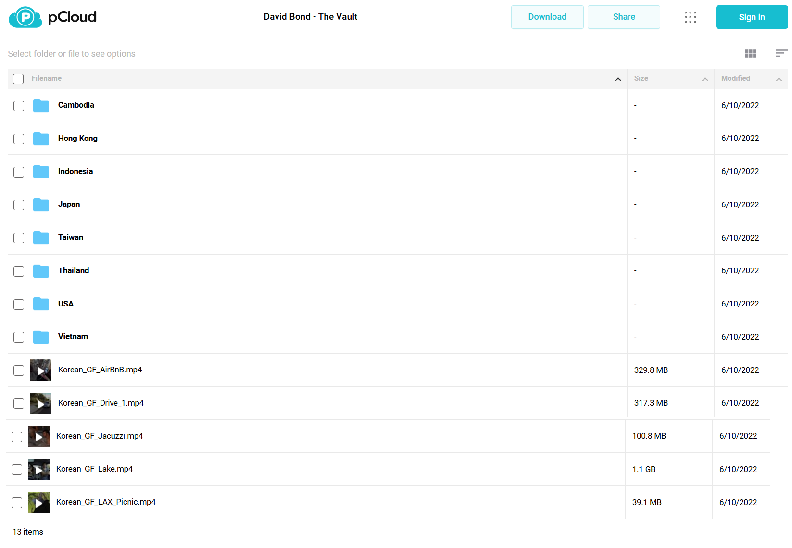Click the Indonesia folder icon
Image resolution: width=792 pixels, height=548 pixels.
point(41,171)
